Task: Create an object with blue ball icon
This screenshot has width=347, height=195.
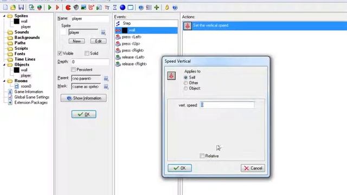Action: (123, 8)
